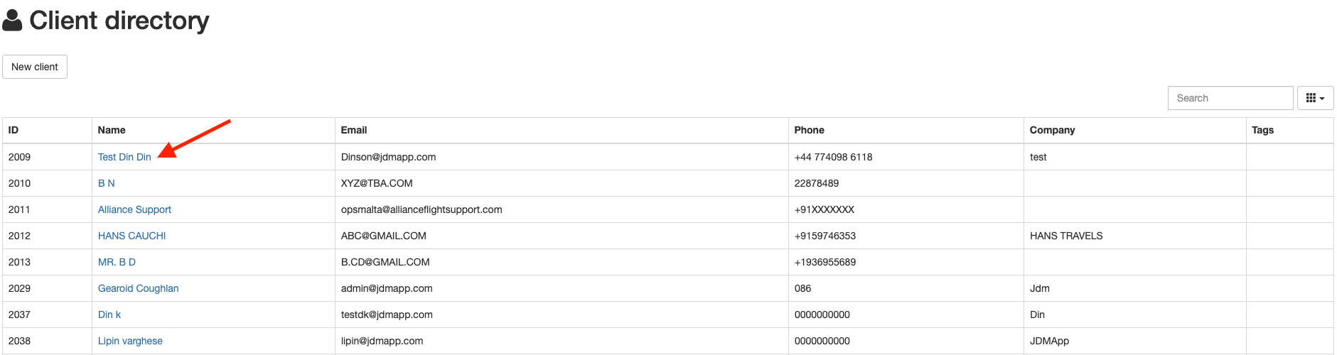Click the HANS TRAVELS company cell
This screenshot has height=355, width=1337.
[1066, 236]
